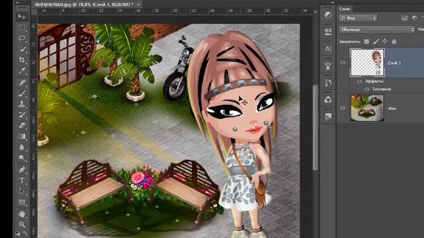
Task: Select the Clone Stamp tool
Action: [x=22, y=104]
